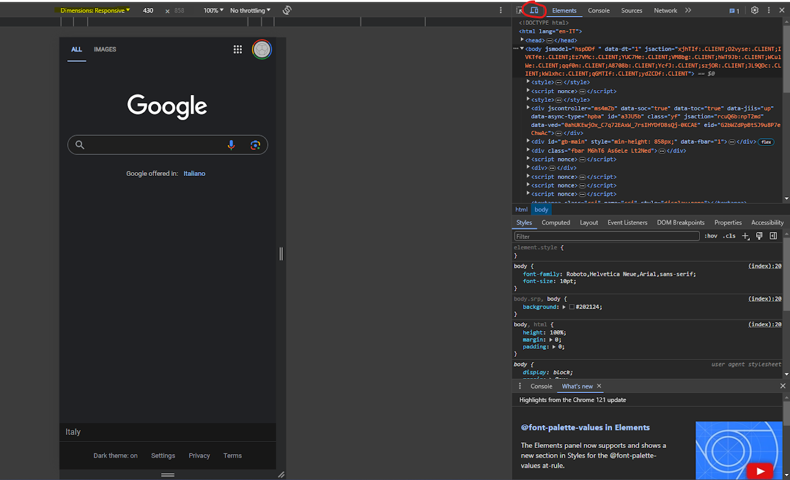
Task: Click the #202124 background color swatch
Action: click(x=572, y=307)
